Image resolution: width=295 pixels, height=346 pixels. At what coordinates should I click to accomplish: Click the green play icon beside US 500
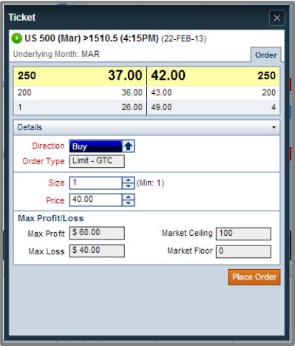pos(17,38)
